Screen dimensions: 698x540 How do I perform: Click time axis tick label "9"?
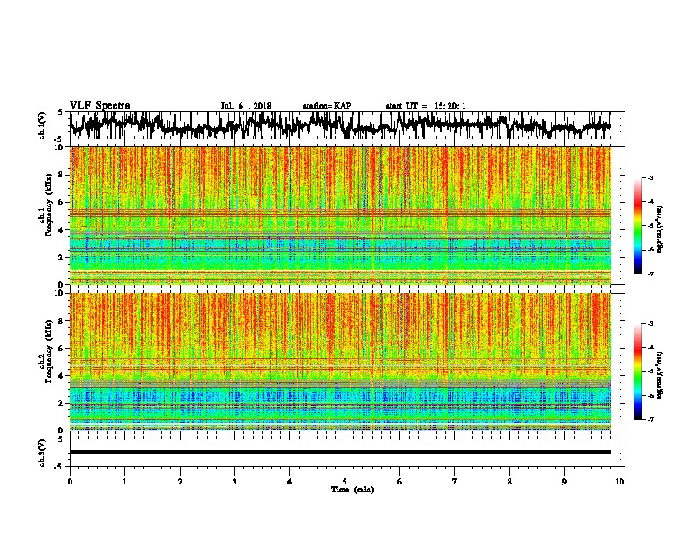click(x=564, y=482)
